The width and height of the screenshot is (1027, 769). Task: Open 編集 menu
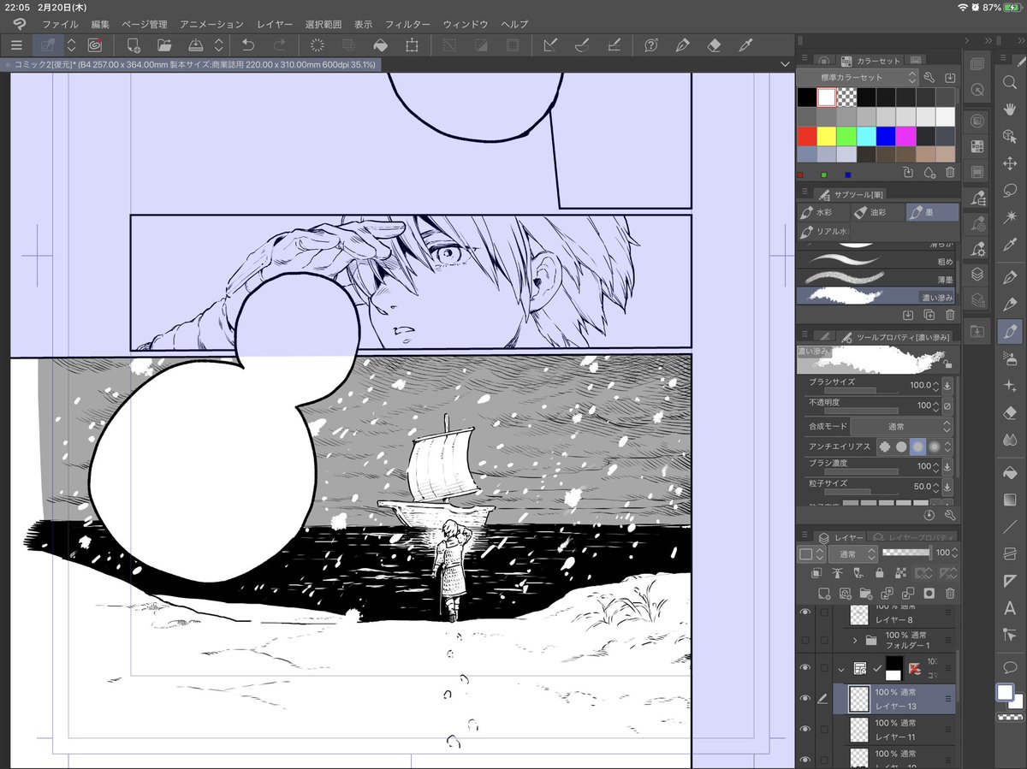101,24
